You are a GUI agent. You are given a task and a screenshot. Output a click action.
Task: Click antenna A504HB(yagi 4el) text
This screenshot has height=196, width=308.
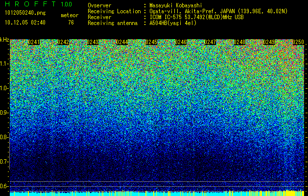click(x=173, y=23)
